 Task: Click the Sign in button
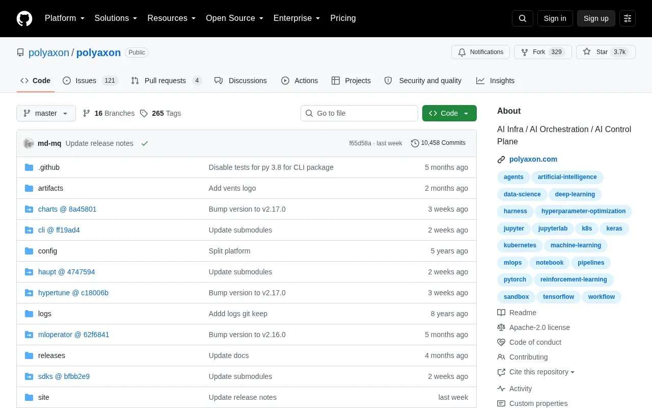pos(555,18)
